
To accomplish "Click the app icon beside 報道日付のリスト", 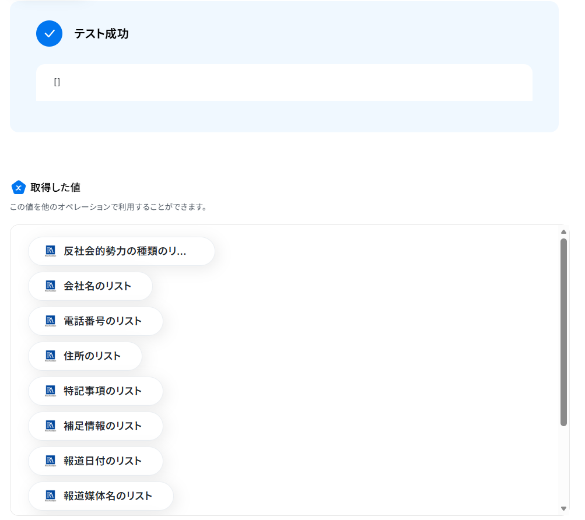I will [50, 461].
